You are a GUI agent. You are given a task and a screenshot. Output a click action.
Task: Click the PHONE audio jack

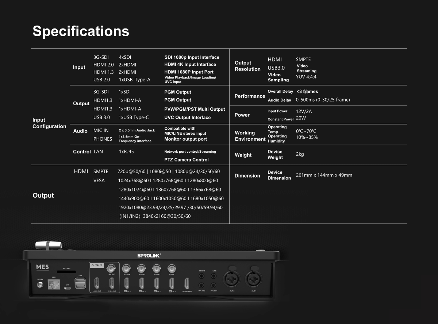click(202, 277)
